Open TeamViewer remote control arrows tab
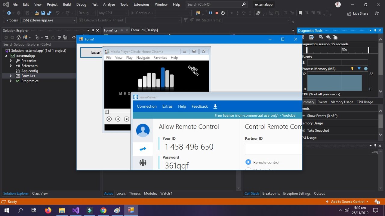The image size is (385, 216). (143, 149)
